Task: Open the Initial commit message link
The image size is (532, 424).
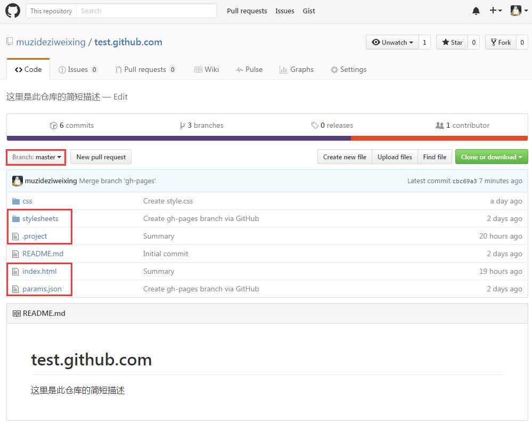Action: click(x=166, y=254)
